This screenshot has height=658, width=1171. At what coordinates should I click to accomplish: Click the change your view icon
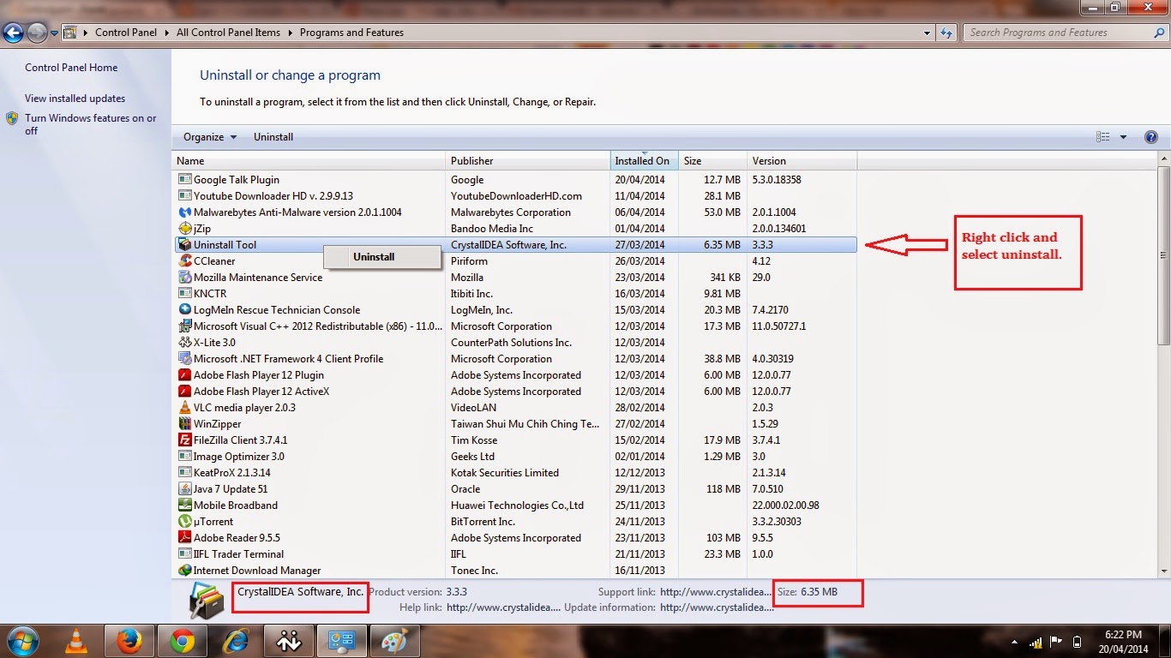tap(1102, 137)
